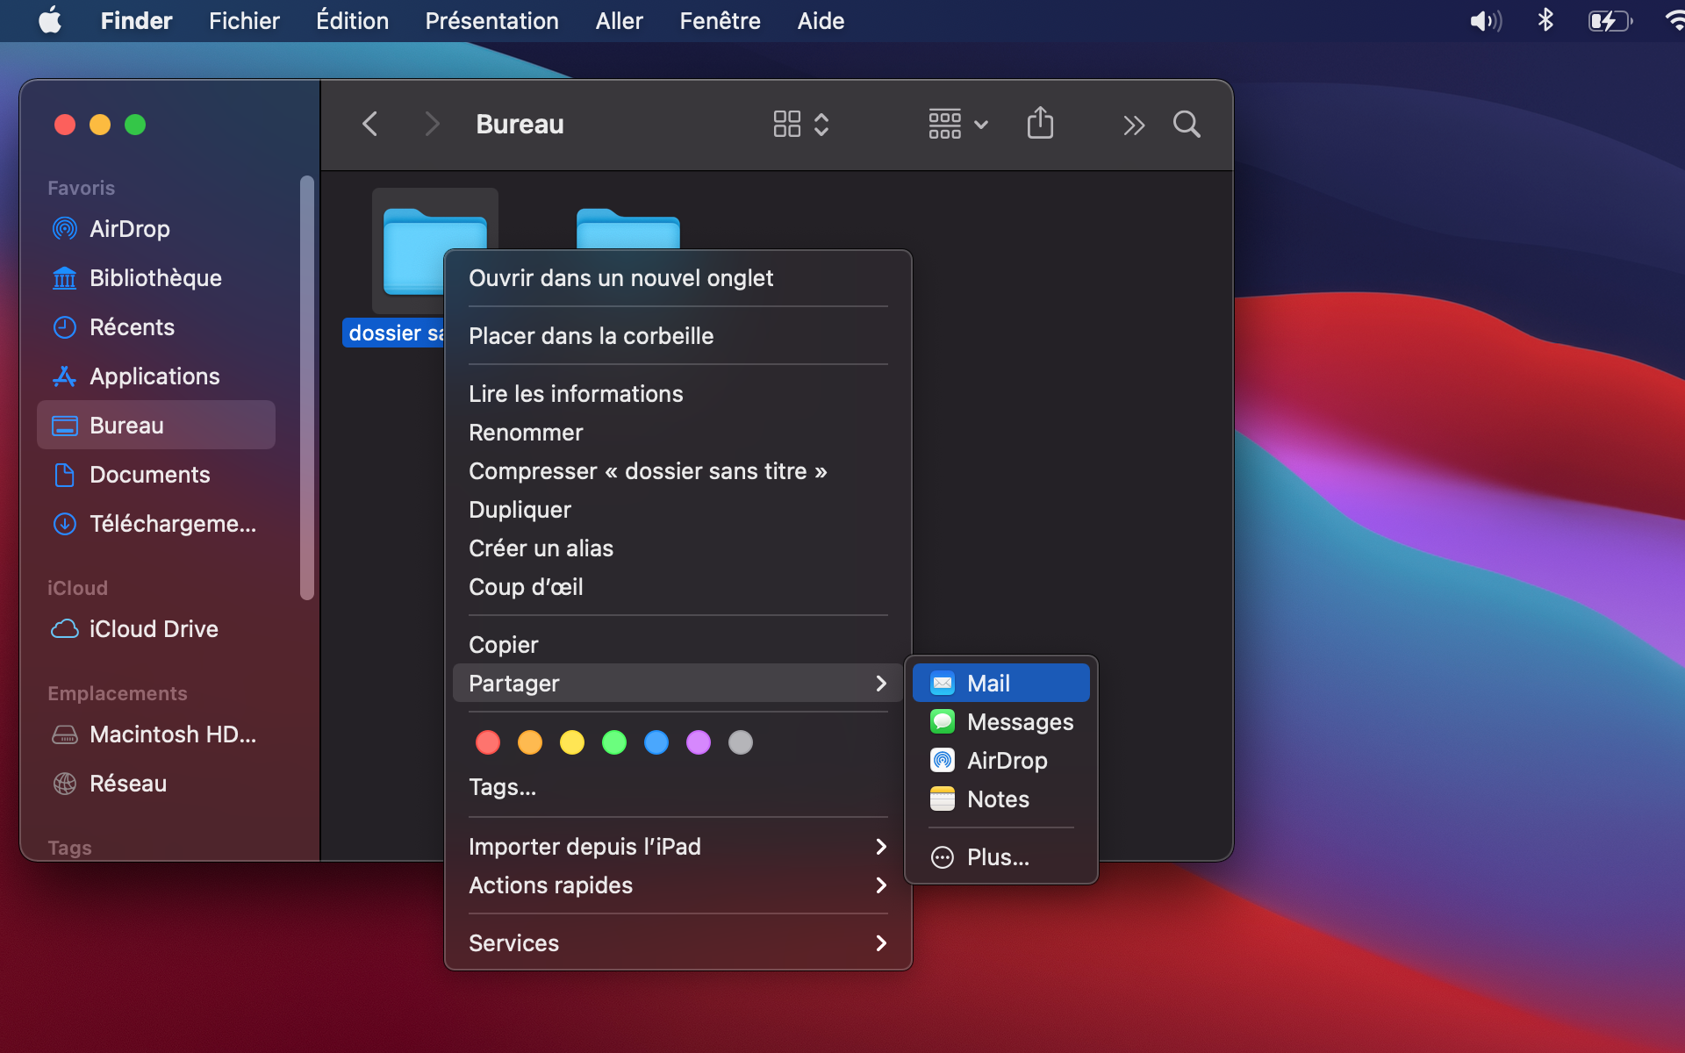This screenshot has width=1685, height=1053.
Task: Go forward with the right arrow
Action: click(431, 124)
